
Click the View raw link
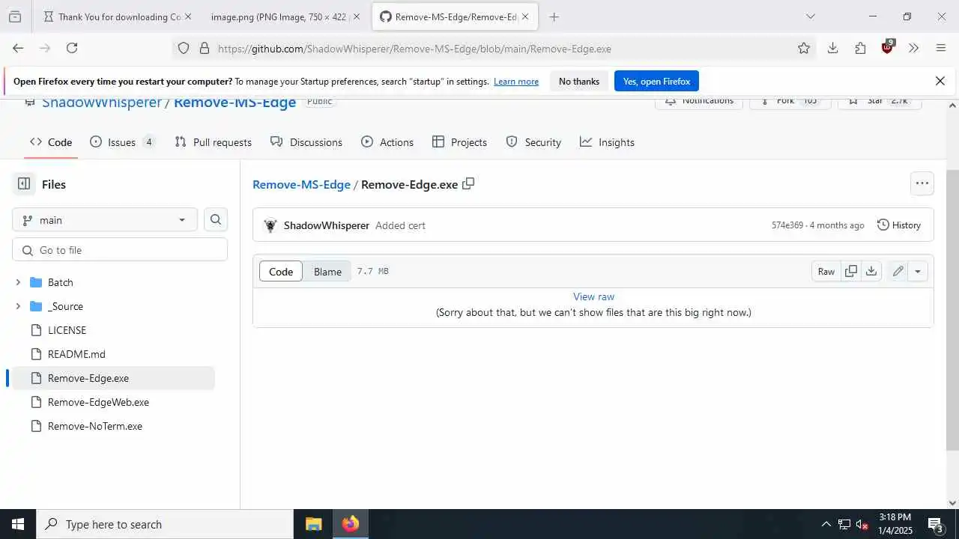(593, 296)
